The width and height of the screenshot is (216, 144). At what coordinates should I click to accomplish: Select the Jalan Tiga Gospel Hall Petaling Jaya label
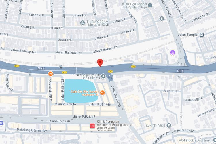[134, 6]
